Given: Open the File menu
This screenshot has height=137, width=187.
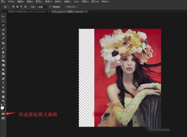Looking at the screenshot, I should click(11, 1).
